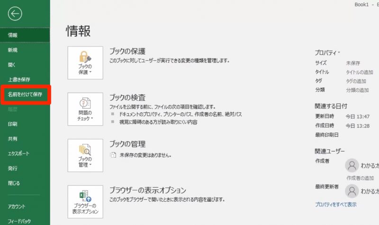Viewport: 379px width, 225px height.
Task: Select エクスポート in the sidebar
Action: pos(18,153)
